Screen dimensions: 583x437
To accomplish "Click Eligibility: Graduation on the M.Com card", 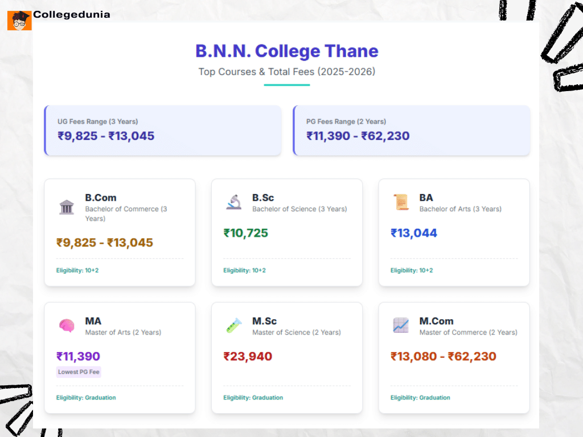I will tap(420, 398).
